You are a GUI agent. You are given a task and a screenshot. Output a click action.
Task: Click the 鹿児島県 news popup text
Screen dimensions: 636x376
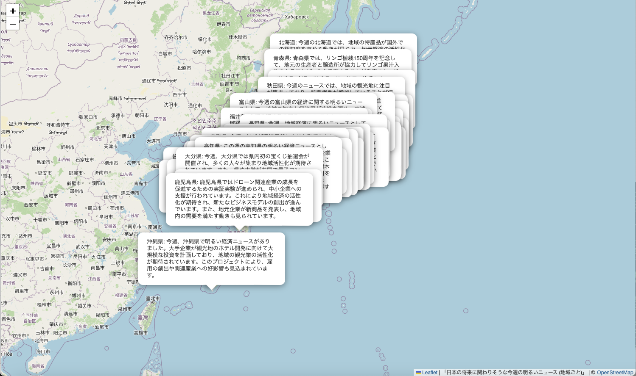[239, 199]
